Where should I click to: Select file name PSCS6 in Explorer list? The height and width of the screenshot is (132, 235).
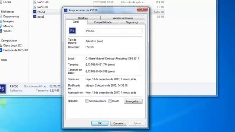click(x=41, y=12)
